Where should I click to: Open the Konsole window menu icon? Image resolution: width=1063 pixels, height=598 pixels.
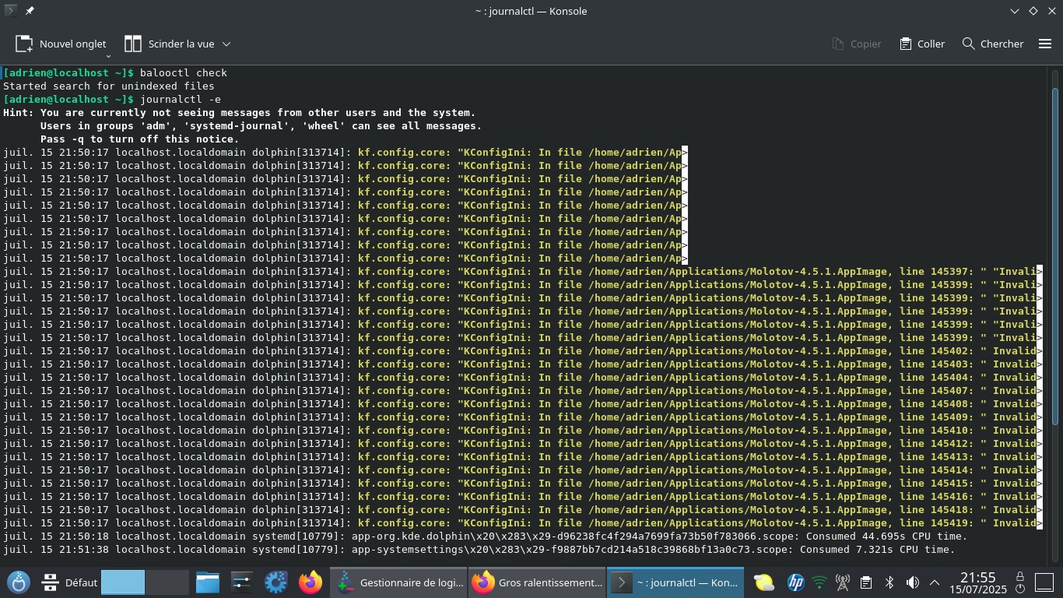[x=11, y=11]
